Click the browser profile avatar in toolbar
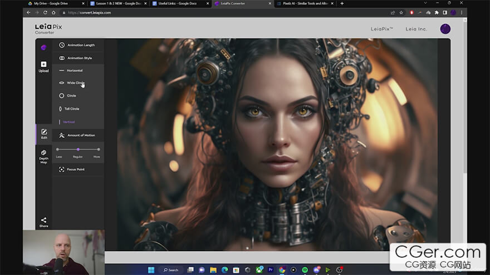Viewport: 490px width, 275px height. click(453, 12)
